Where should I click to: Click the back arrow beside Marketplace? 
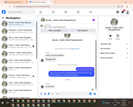pos(3,18)
